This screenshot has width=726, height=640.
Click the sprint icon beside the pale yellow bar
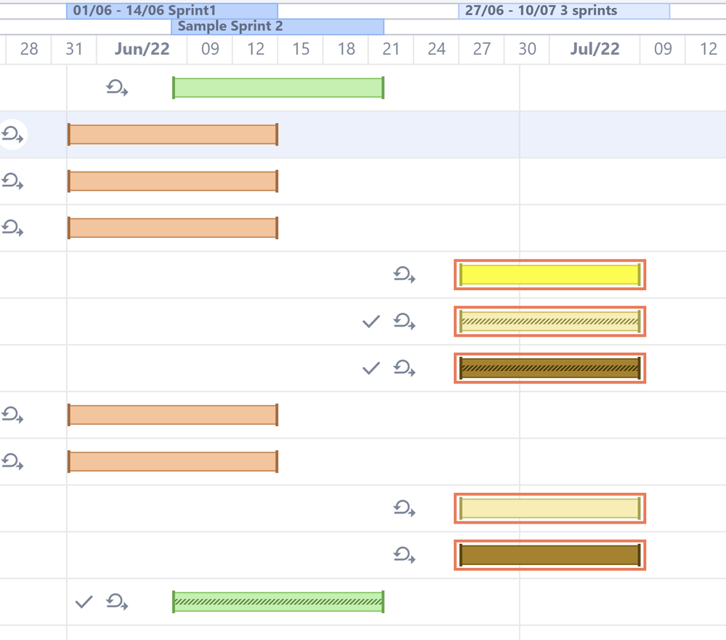point(404,508)
